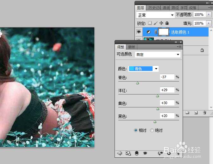Switch to the 字符 tab

pyautogui.click(x=184, y=8)
